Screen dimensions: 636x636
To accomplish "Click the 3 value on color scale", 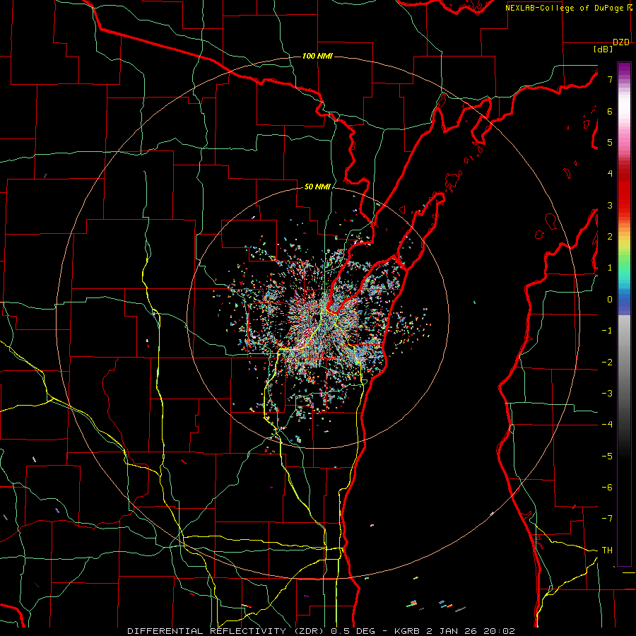I will point(610,205).
